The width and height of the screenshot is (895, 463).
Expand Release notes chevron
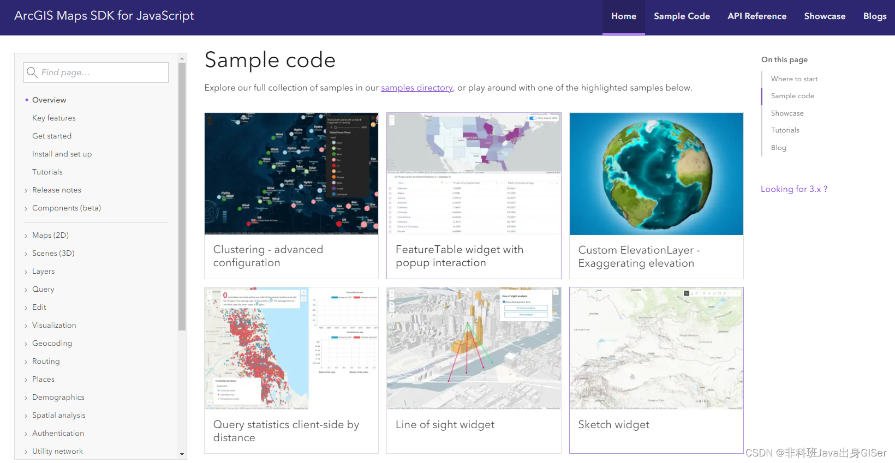[26, 190]
